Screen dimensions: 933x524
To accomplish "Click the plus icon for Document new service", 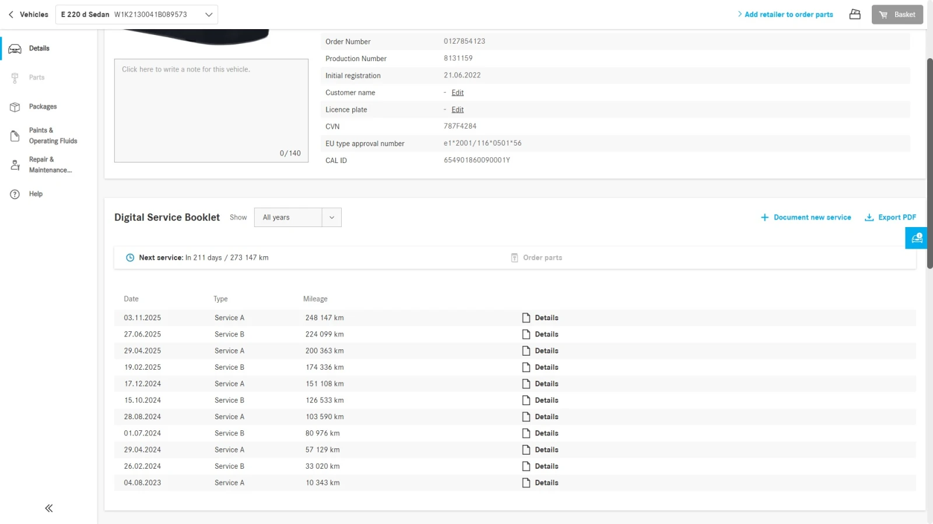I will pyautogui.click(x=764, y=217).
